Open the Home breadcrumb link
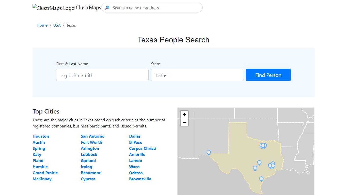This screenshot has height=195, width=347. [42, 25]
